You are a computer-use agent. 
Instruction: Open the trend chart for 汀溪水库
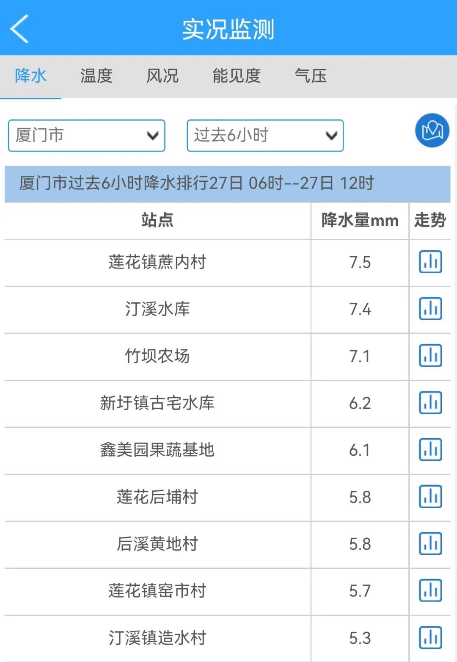[x=429, y=309]
